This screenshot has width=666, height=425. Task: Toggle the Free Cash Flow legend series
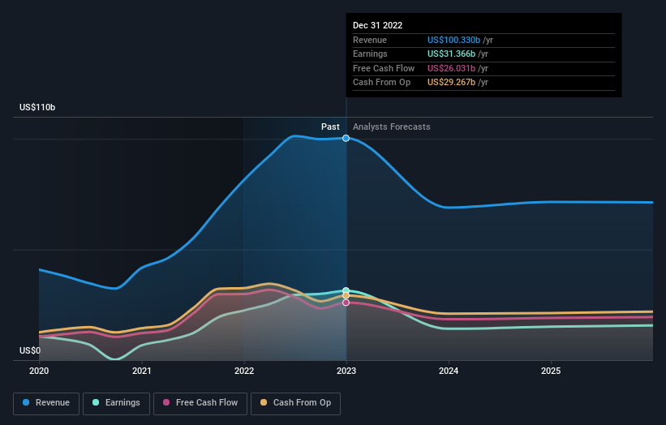[x=200, y=403]
